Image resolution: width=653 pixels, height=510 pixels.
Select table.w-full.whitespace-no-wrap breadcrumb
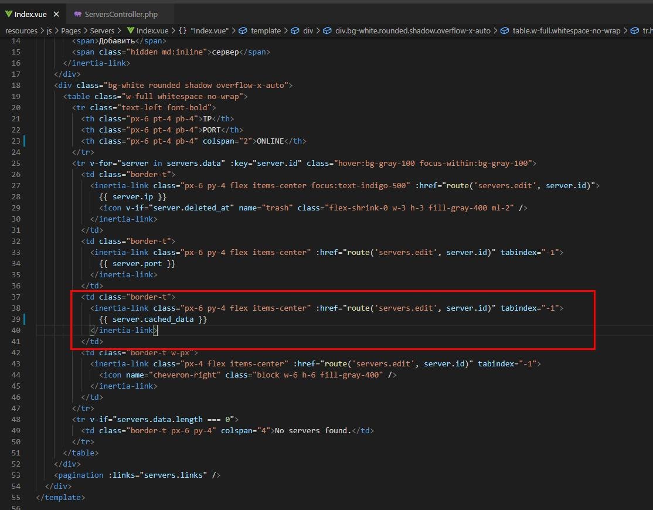pyautogui.click(x=566, y=31)
